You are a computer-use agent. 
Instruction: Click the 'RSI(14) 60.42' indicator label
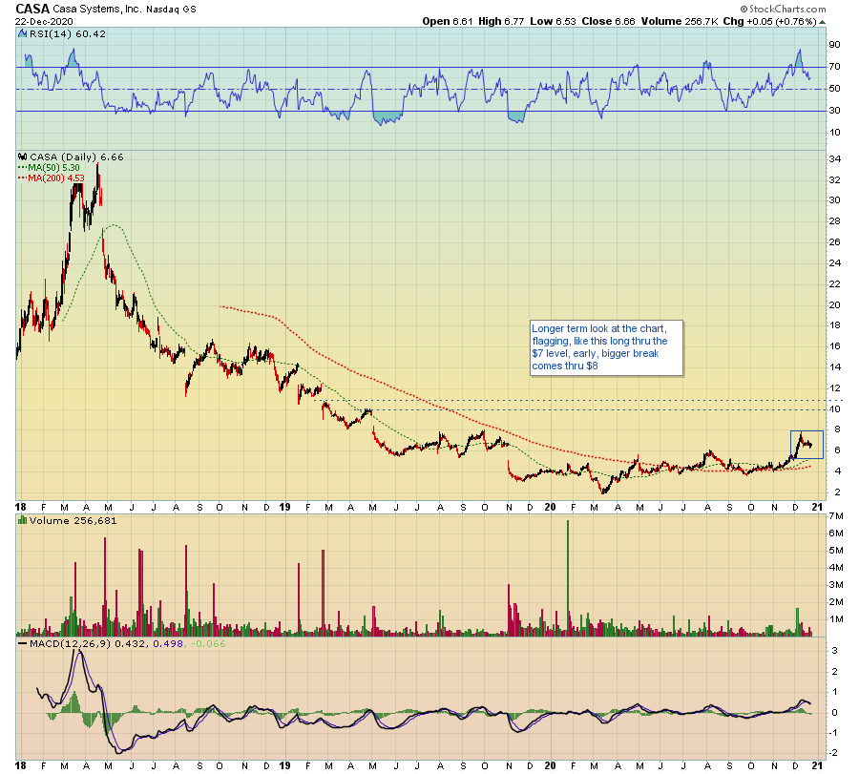tap(68, 34)
